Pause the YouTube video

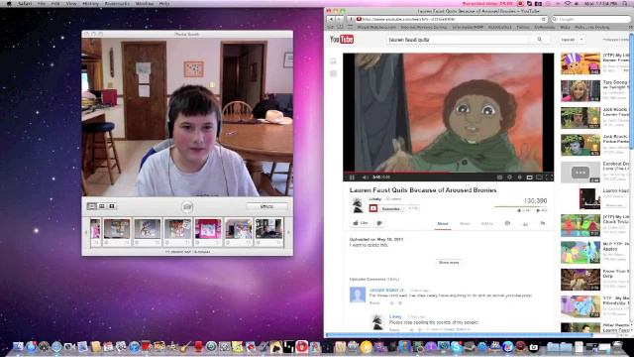[352, 178]
